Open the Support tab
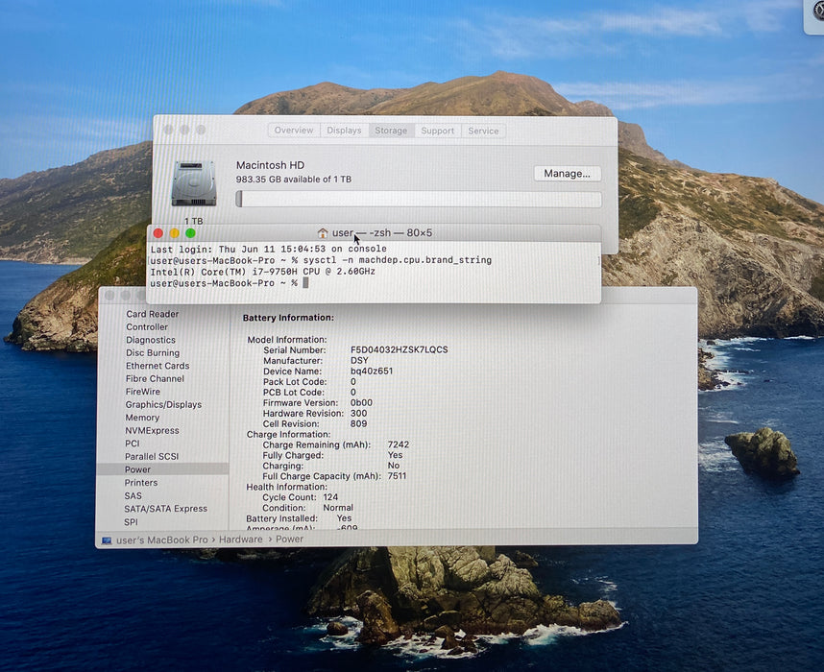Image resolution: width=824 pixels, height=672 pixels. coord(437,131)
